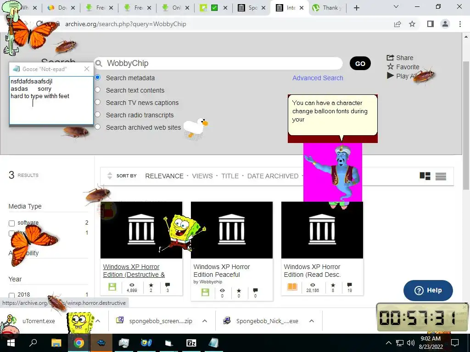Click the Wobbychip author name
The height and width of the screenshot is (352, 470).
click(211, 282)
